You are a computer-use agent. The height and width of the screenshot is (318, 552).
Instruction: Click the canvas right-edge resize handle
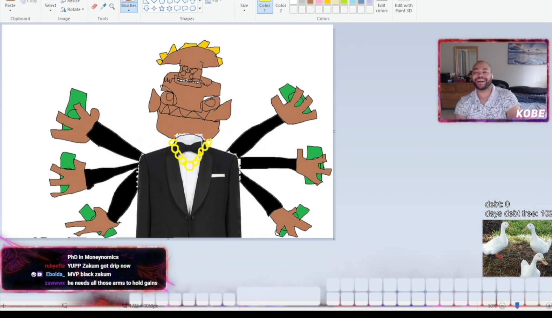(x=334, y=131)
